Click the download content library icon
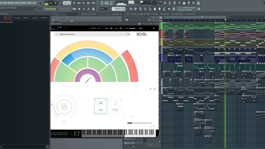This screenshot has height=149, width=265. (x=198, y=3)
